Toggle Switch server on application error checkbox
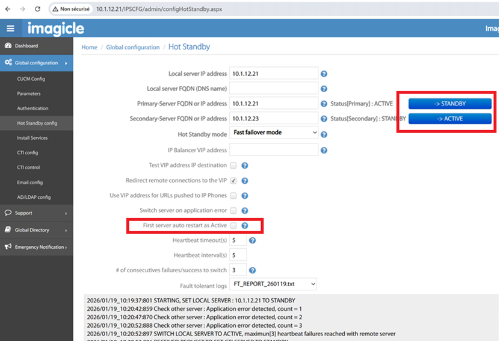This screenshot has height=341, width=500. [x=233, y=210]
